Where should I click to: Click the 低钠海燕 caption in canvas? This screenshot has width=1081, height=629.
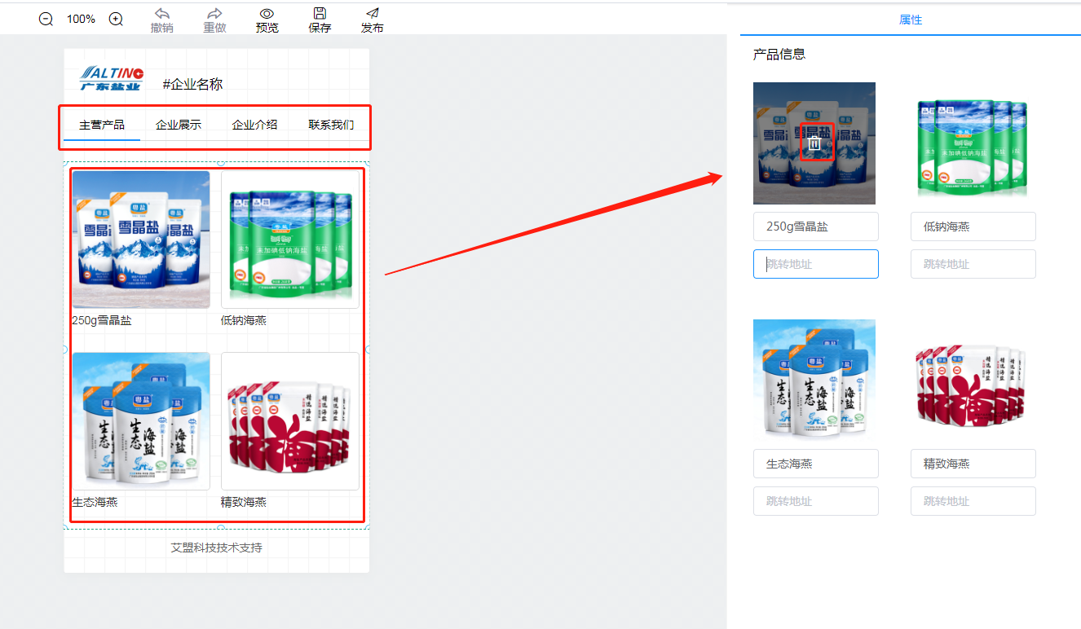point(244,320)
